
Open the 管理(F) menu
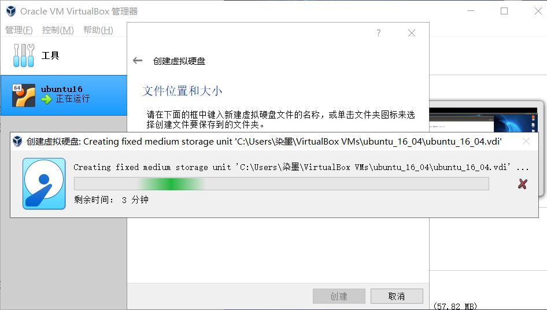pos(19,30)
